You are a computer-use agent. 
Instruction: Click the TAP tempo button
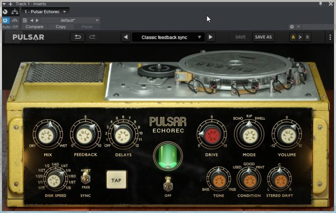pyautogui.click(x=117, y=180)
